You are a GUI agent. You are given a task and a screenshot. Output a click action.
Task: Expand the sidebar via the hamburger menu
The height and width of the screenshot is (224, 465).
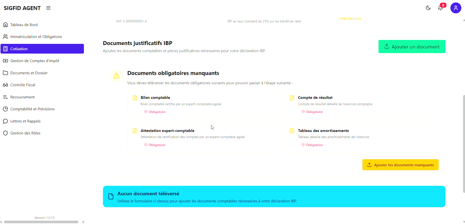coord(48,8)
